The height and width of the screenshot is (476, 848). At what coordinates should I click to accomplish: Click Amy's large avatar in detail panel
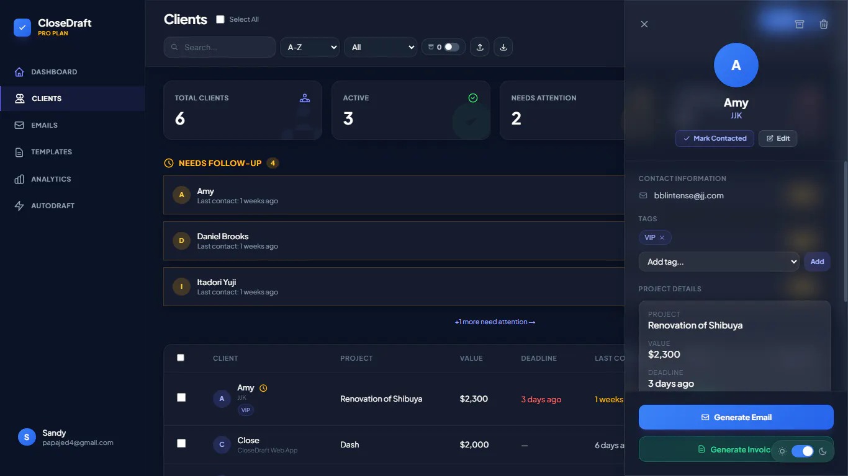tap(736, 65)
